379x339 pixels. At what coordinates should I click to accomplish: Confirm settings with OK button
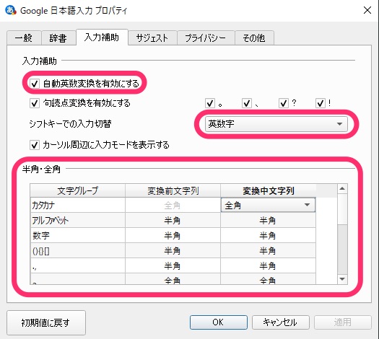click(x=219, y=322)
